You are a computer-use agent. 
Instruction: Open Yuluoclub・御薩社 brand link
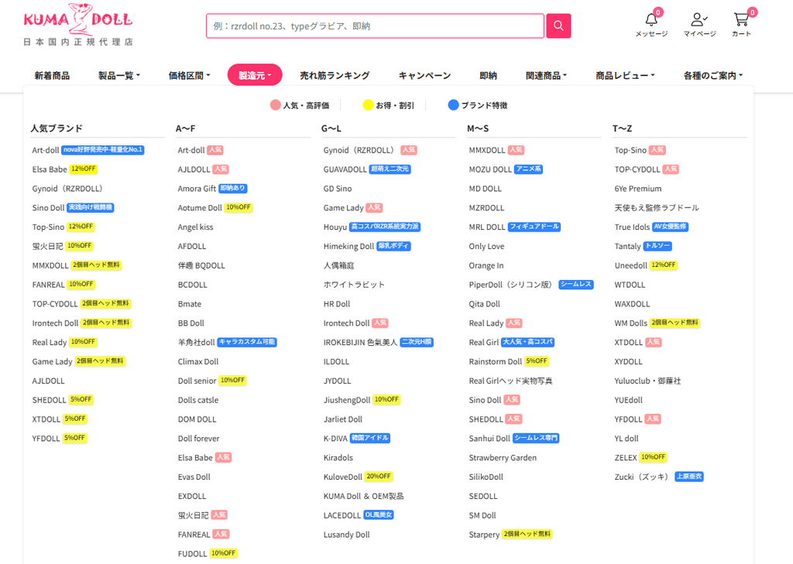(x=648, y=381)
